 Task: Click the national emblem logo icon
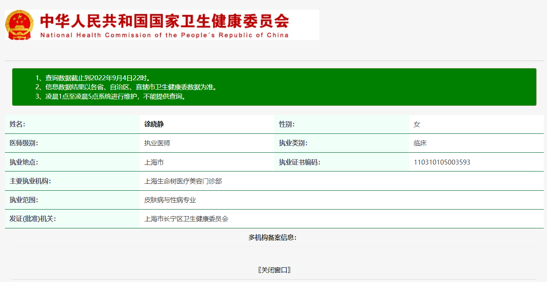20,25
